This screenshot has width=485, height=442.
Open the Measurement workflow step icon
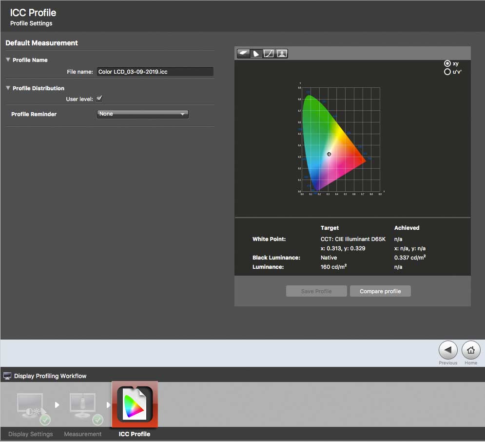pyautogui.click(x=86, y=408)
